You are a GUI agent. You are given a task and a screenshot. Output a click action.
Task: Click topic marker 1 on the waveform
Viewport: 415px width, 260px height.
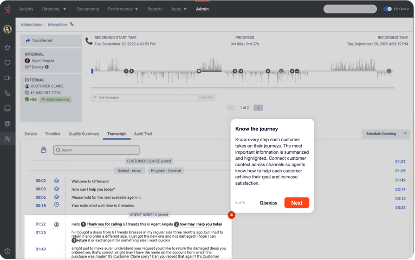click(126, 71)
